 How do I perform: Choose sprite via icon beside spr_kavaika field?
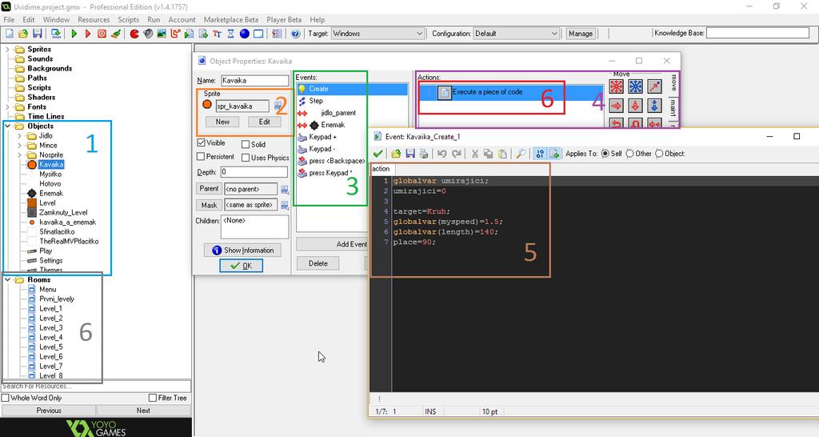point(278,106)
